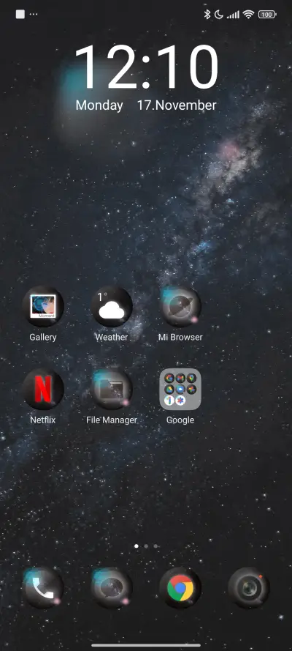Tap the Gallery label text

coord(43,337)
